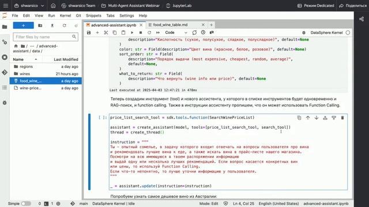Close the advanced-assistant.ipynb tab
Viewport: 369px width, 207px height.
coord(141,25)
